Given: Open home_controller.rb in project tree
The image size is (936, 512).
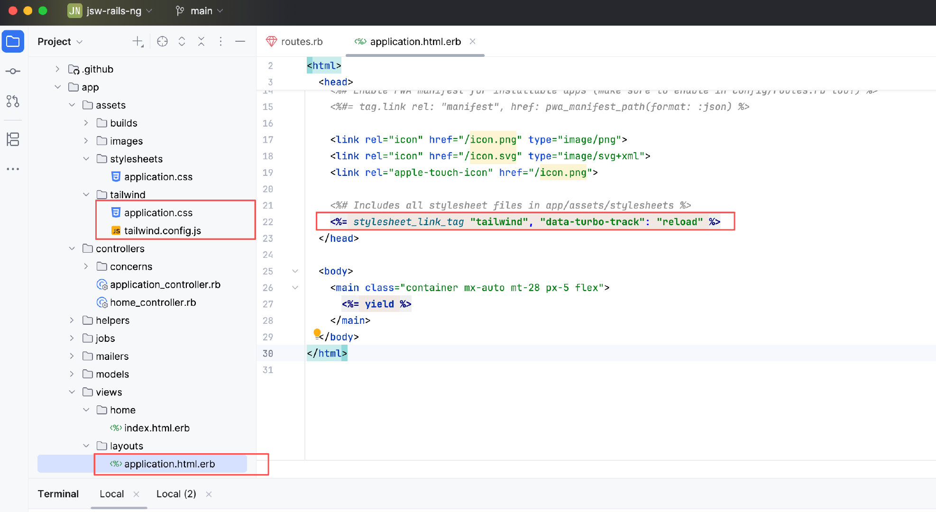Looking at the screenshot, I should coord(153,302).
